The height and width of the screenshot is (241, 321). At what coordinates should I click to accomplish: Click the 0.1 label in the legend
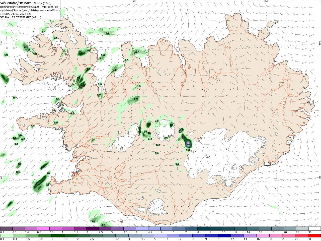click(x=2, y=239)
